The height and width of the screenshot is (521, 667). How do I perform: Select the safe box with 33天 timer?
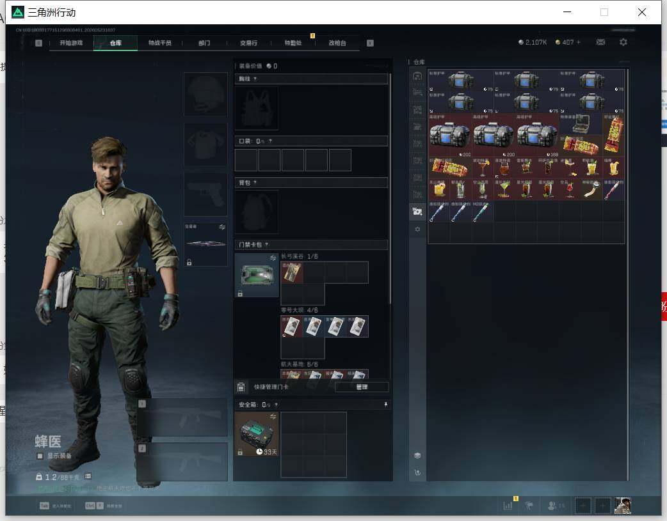(257, 434)
